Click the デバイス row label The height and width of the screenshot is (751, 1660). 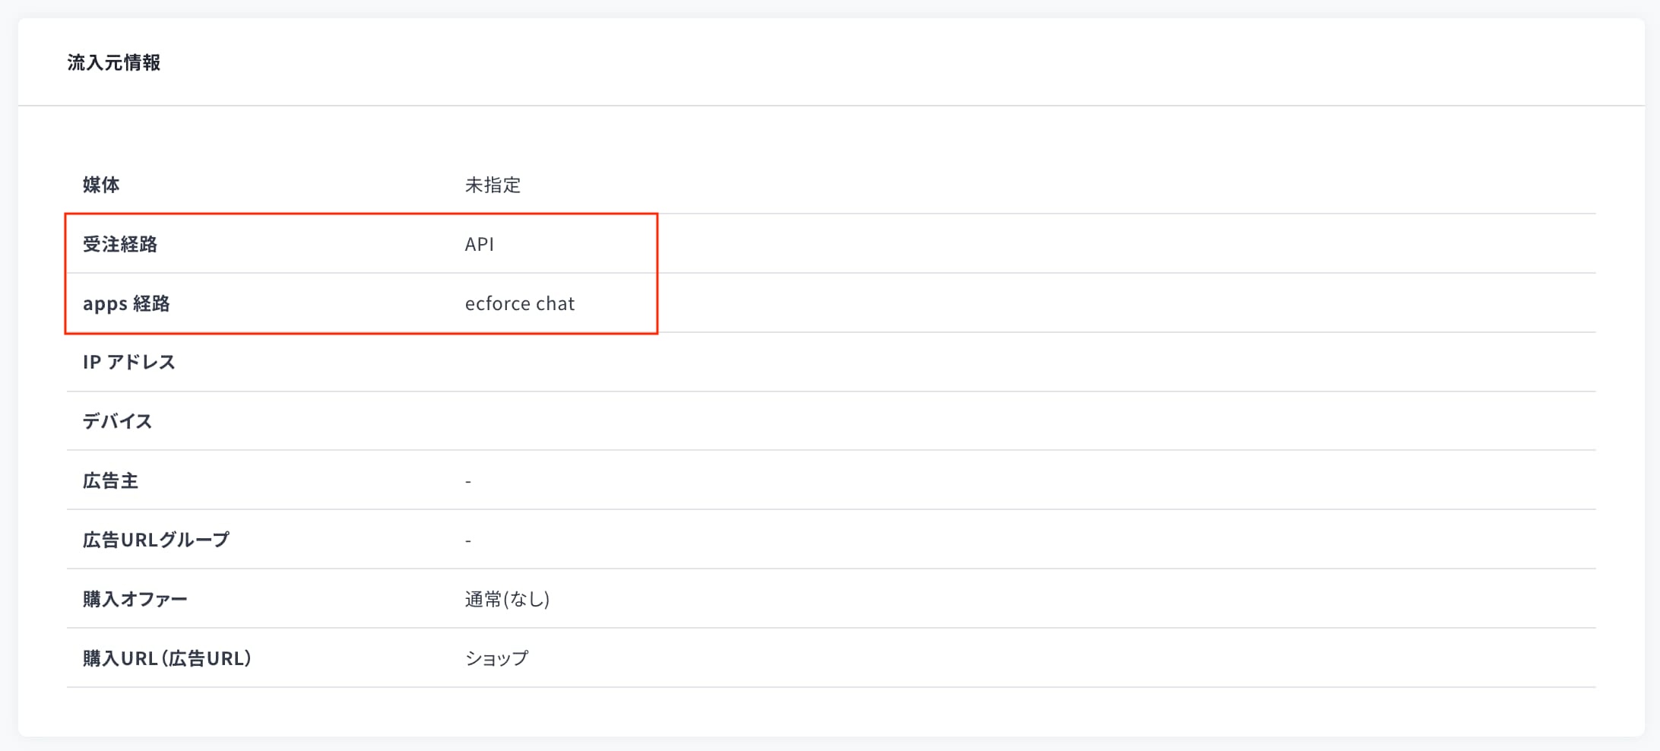click(x=117, y=421)
